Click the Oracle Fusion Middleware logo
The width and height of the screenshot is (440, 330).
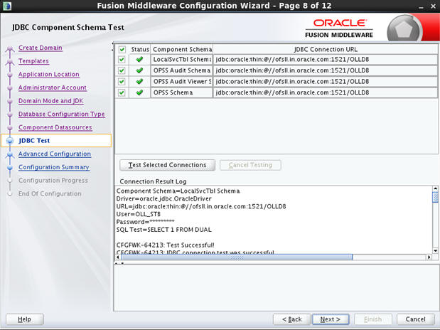[x=339, y=28]
